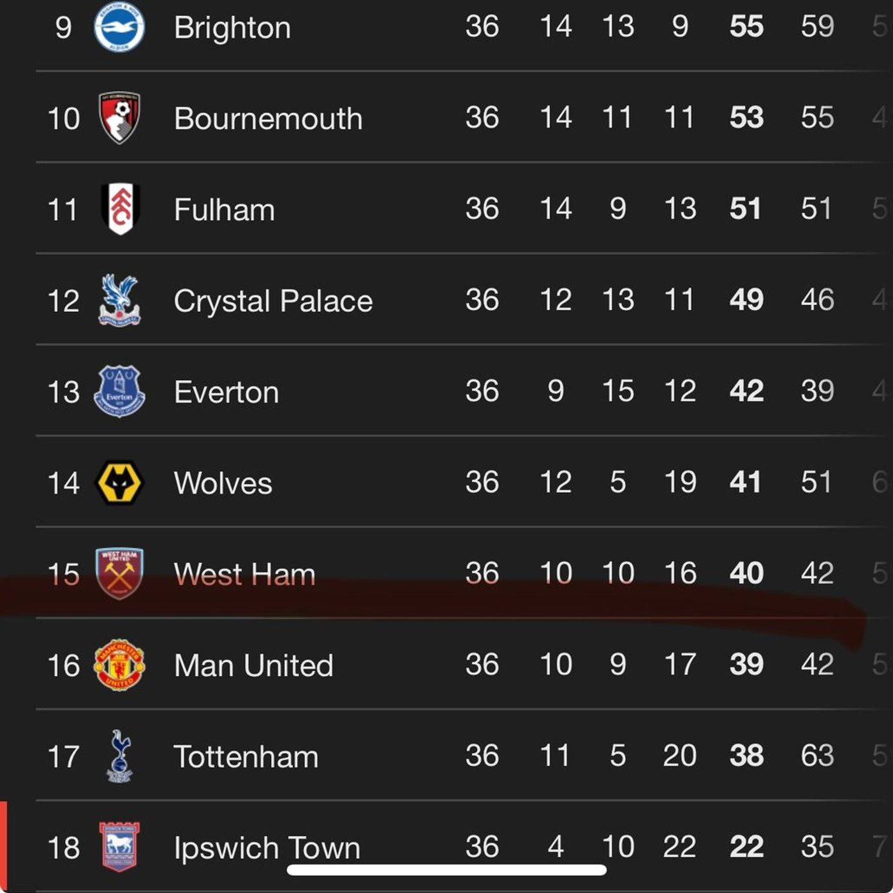Open the Tottenham cockerel logo
This screenshot has height=893, width=893.
pos(119,756)
